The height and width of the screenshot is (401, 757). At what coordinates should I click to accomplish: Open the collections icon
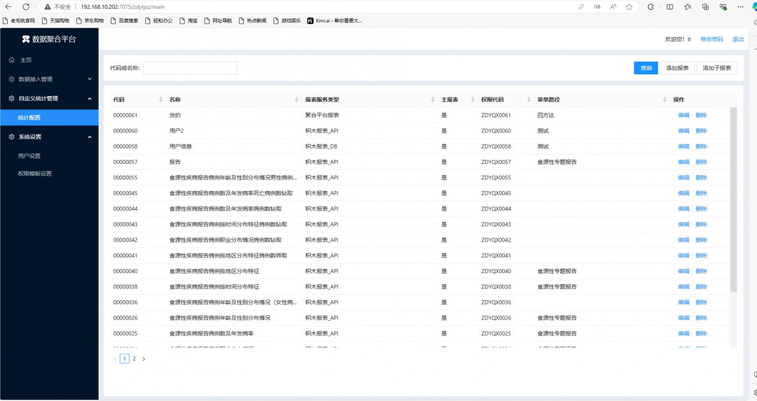point(705,7)
